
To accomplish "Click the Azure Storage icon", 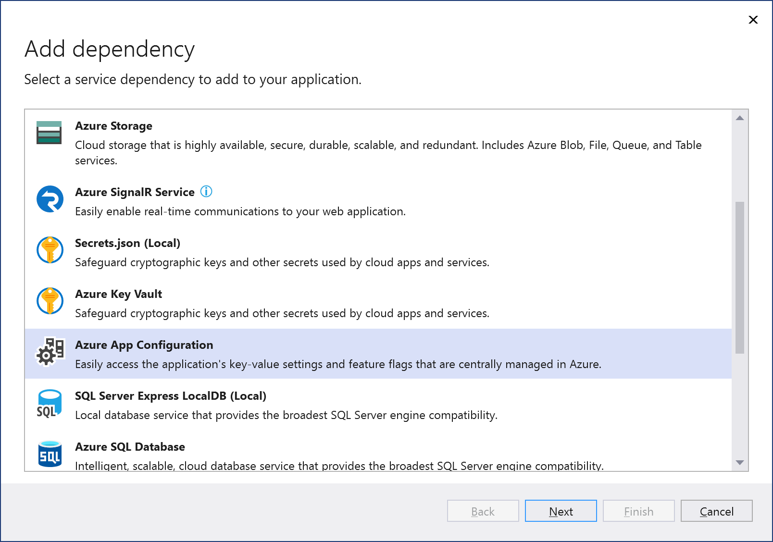I will [49, 133].
